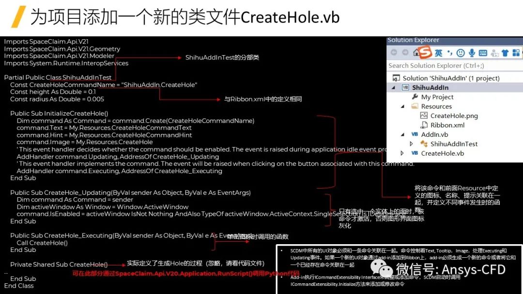Click 'Private Shared Sub CreateHole()' line
Viewport: 523px width, 294px height.
(x=59, y=265)
